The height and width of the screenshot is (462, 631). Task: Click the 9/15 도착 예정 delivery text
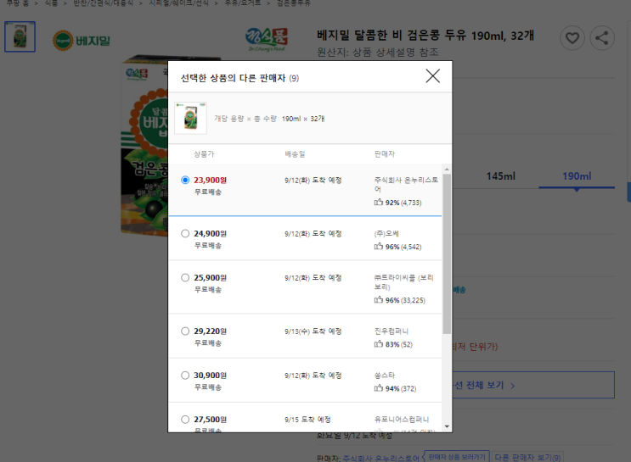pos(307,420)
